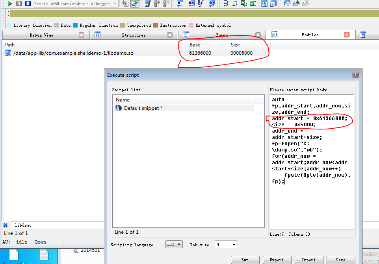
Task: Open the Scripting language dropdown
Action: pyautogui.click(x=174, y=244)
